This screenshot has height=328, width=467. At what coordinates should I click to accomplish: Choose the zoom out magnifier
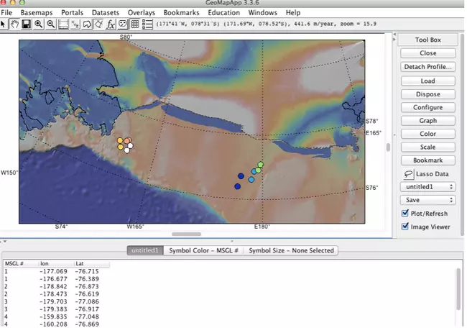[x=51, y=24]
